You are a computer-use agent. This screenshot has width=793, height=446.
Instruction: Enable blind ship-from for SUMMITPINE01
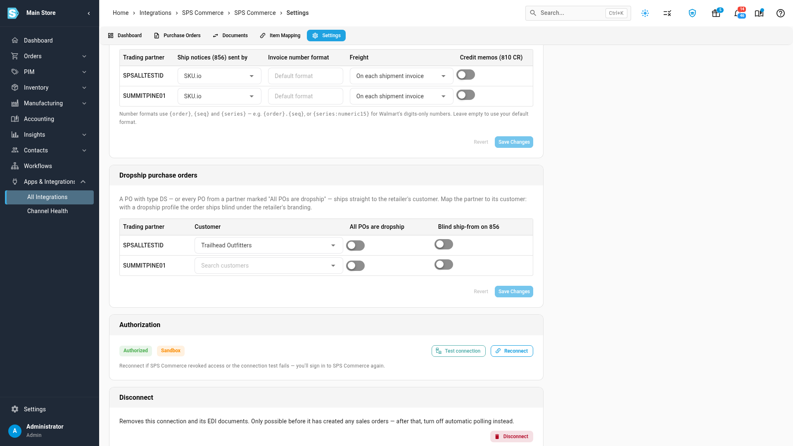click(x=444, y=265)
